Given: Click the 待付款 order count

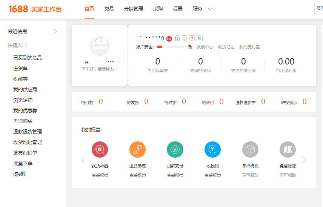Looking at the screenshot, I should 100,102.
